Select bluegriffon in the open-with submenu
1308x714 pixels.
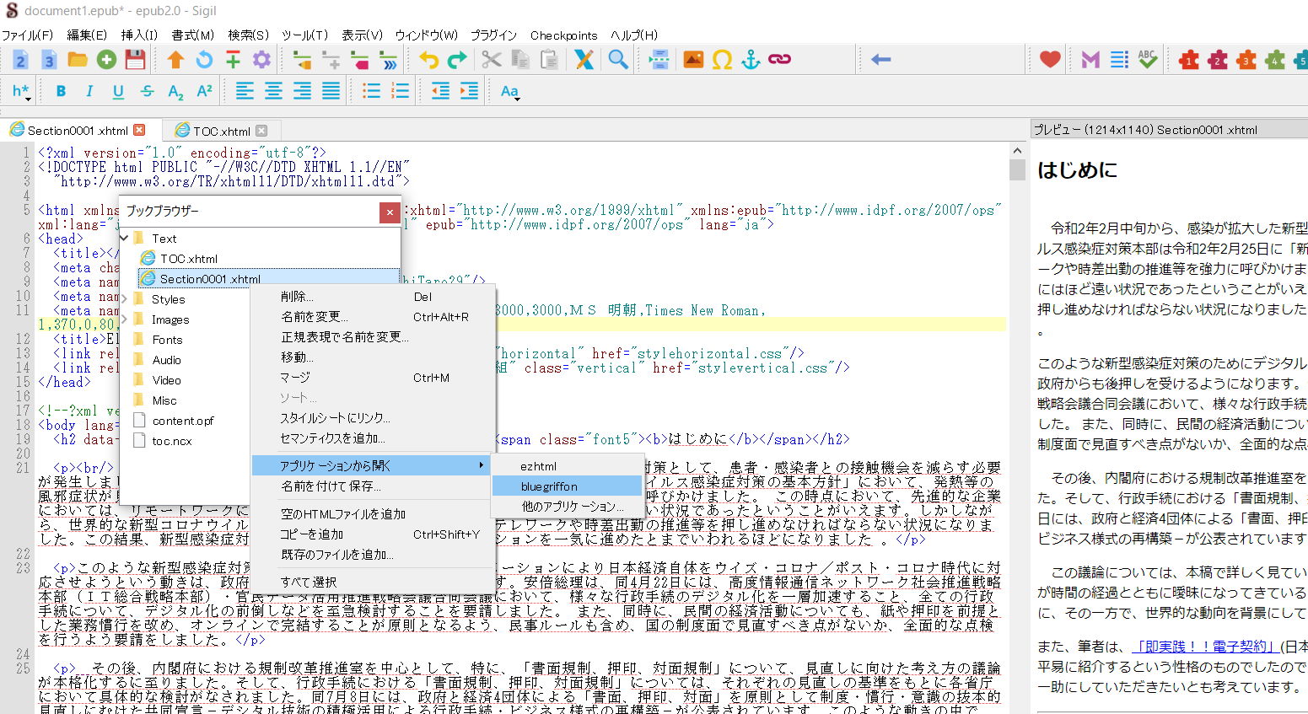pyautogui.click(x=549, y=486)
